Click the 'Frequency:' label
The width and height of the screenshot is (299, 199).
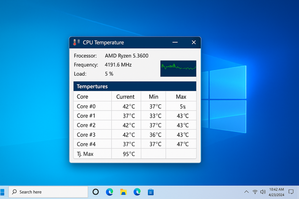(86, 65)
